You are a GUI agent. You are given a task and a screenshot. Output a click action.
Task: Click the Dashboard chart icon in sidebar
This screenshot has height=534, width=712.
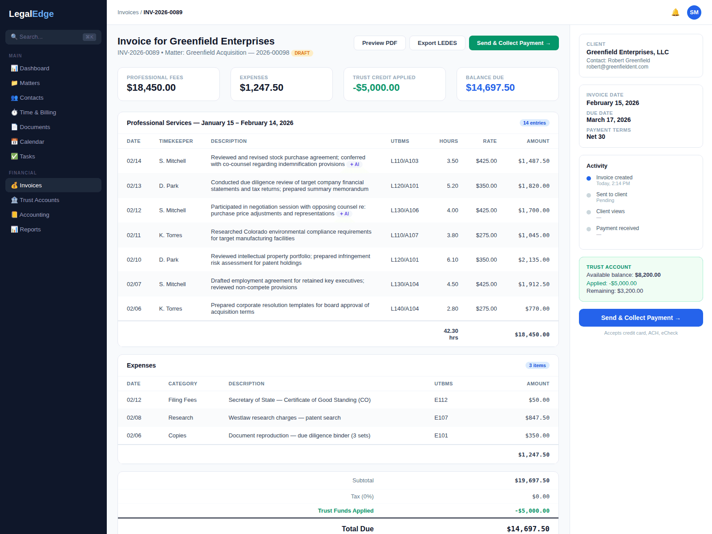pyautogui.click(x=14, y=69)
